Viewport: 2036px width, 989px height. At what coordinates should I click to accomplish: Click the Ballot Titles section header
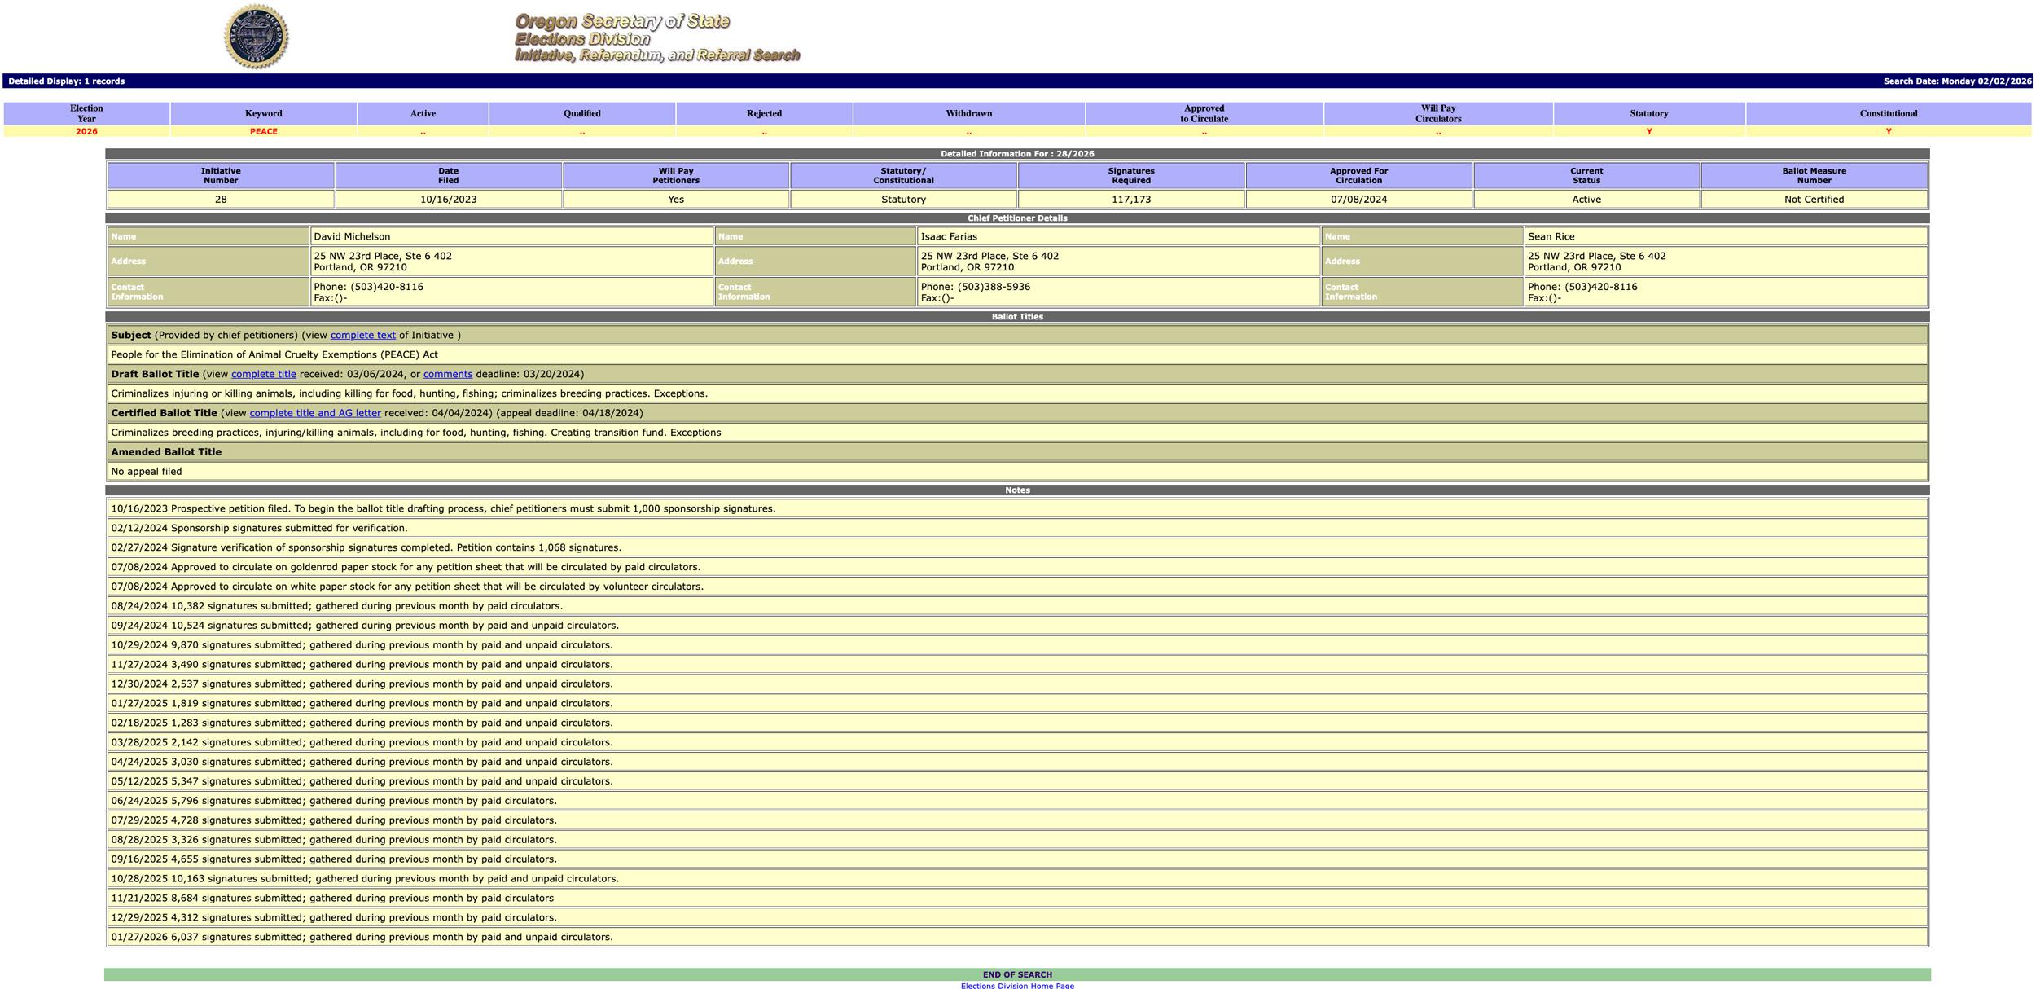[x=1018, y=316]
